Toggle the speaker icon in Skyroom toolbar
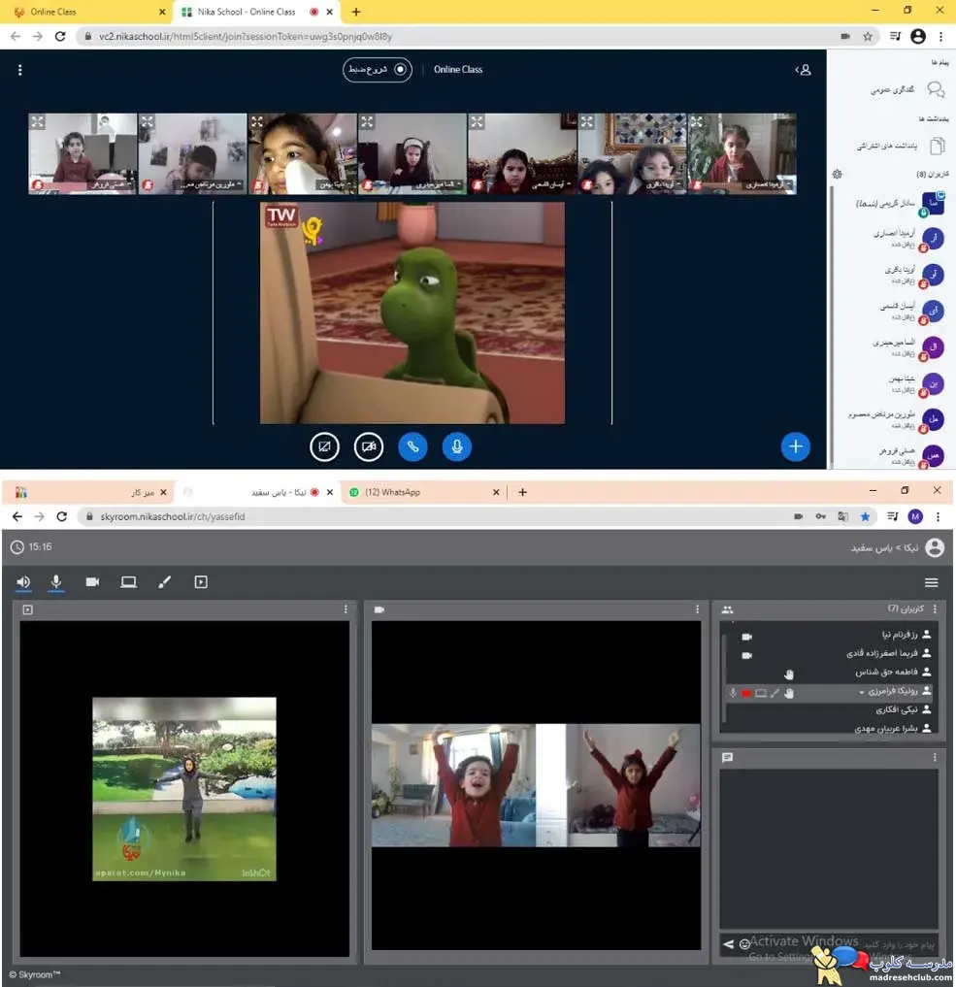 23,582
